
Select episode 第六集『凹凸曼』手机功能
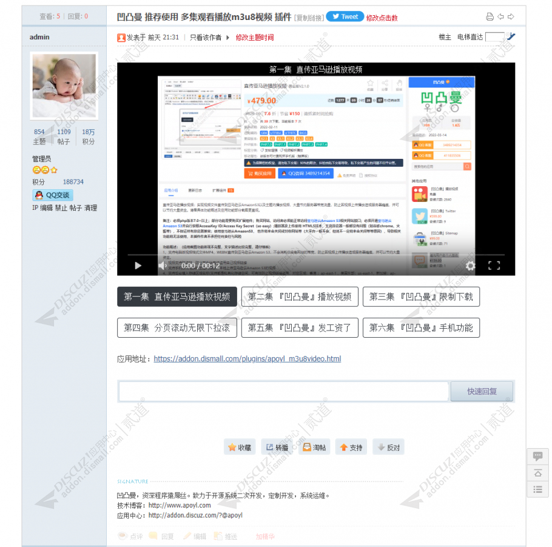421,327
